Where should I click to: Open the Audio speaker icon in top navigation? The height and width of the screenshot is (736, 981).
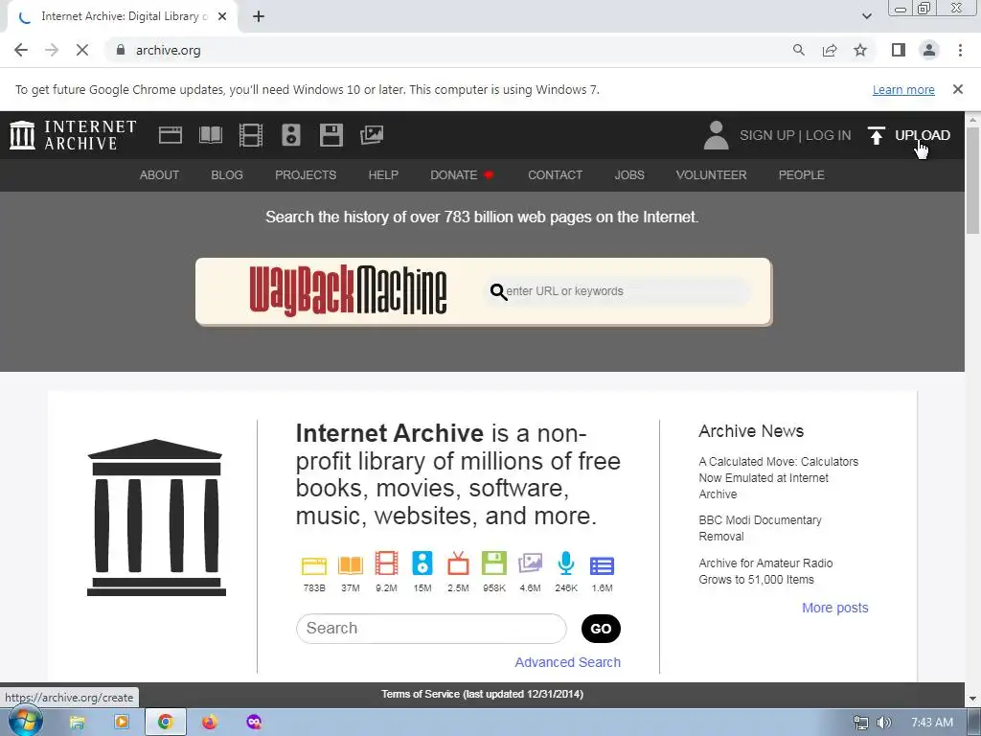pyautogui.click(x=291, y=135)
